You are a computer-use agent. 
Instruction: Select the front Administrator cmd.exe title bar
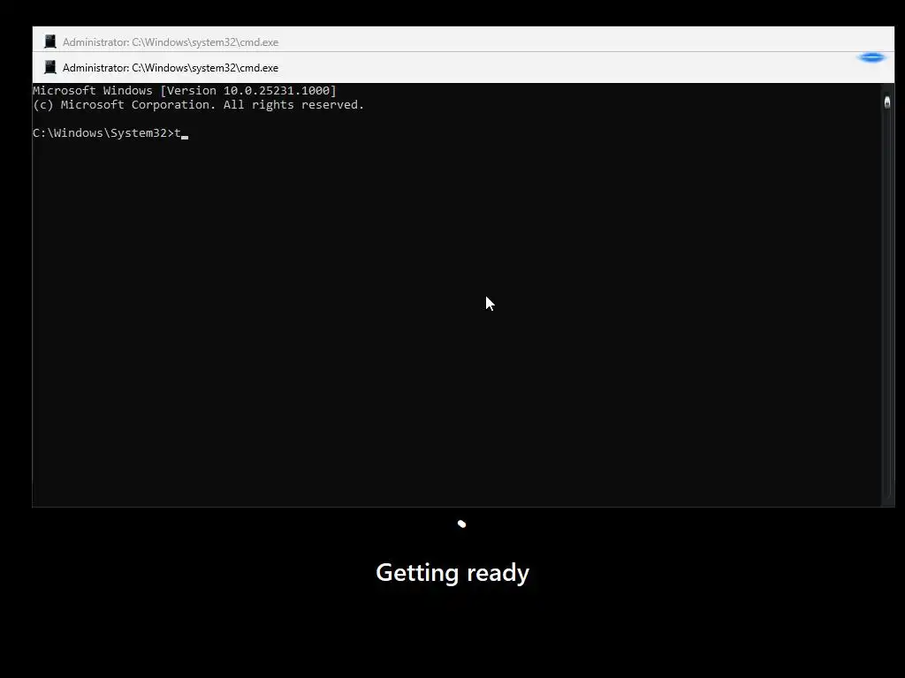pyautogui.click(x=463, y=67)
